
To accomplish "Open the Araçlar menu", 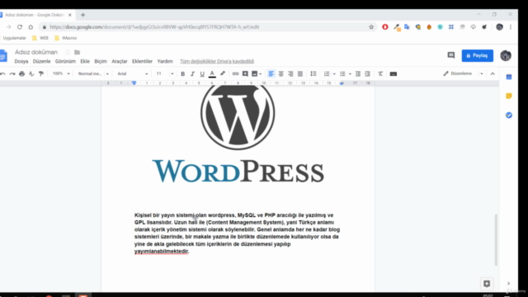I will (x=120, y=61).
